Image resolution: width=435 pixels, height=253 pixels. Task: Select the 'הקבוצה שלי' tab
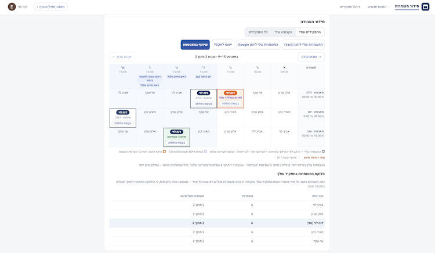[283, 32]
